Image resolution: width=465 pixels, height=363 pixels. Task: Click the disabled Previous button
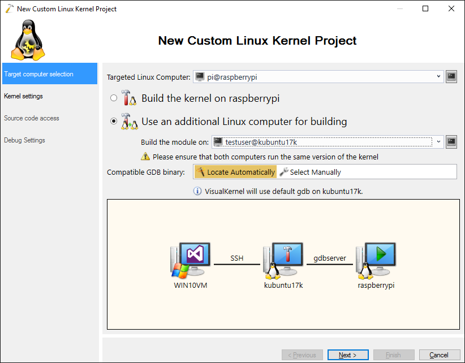[302, 355]
